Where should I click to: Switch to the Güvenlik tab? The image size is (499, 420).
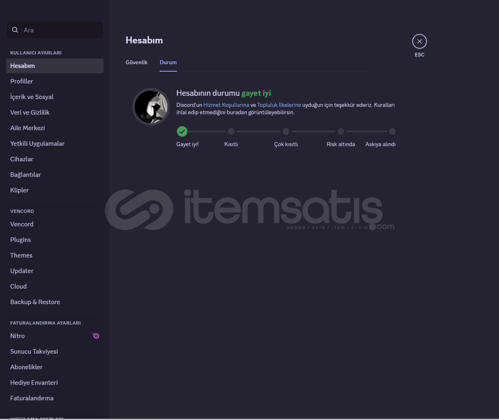coord(136,62)
